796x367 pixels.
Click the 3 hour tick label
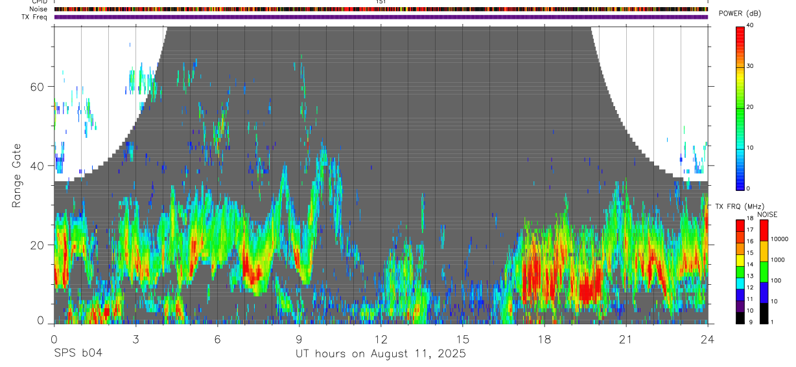pos(136,339)
